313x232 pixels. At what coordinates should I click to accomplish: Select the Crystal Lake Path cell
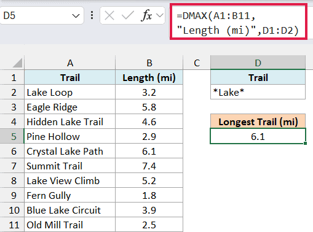tap(70, 151)
